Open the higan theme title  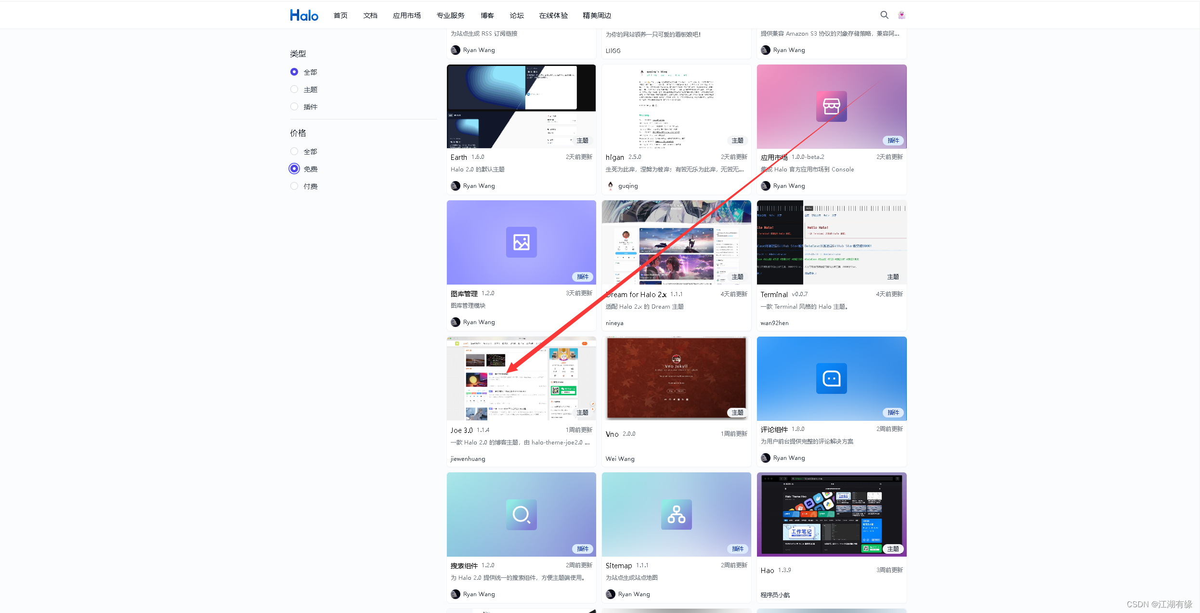tap(614, 157)
